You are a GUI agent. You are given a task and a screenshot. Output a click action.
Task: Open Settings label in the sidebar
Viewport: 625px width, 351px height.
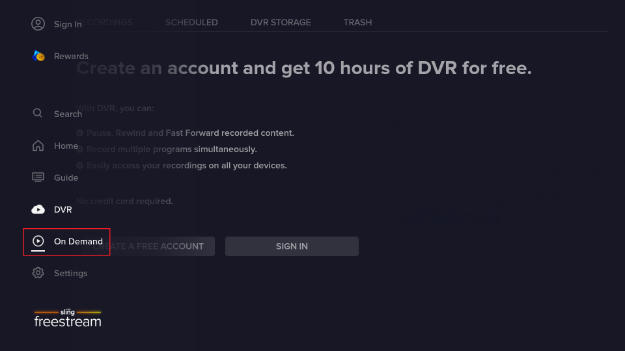coord(70,273)
